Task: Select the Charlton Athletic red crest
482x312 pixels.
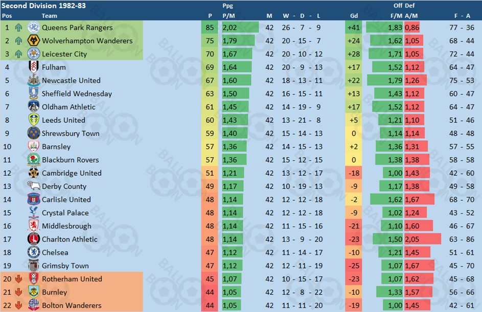Action: 34,239
